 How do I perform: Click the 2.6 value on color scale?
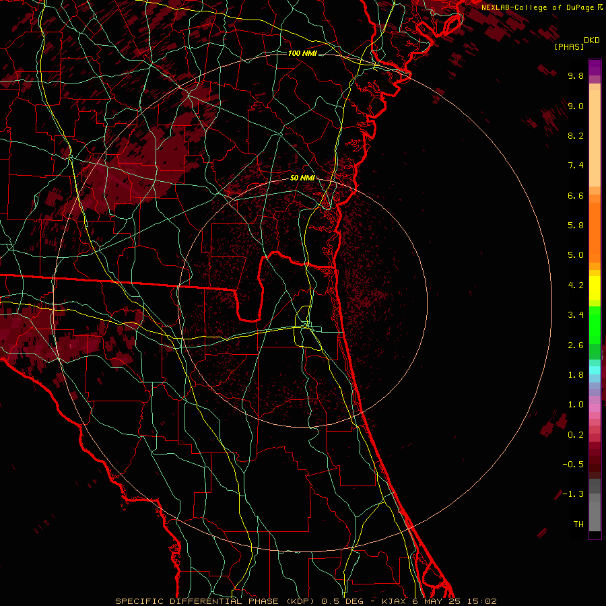click(576, 345)
